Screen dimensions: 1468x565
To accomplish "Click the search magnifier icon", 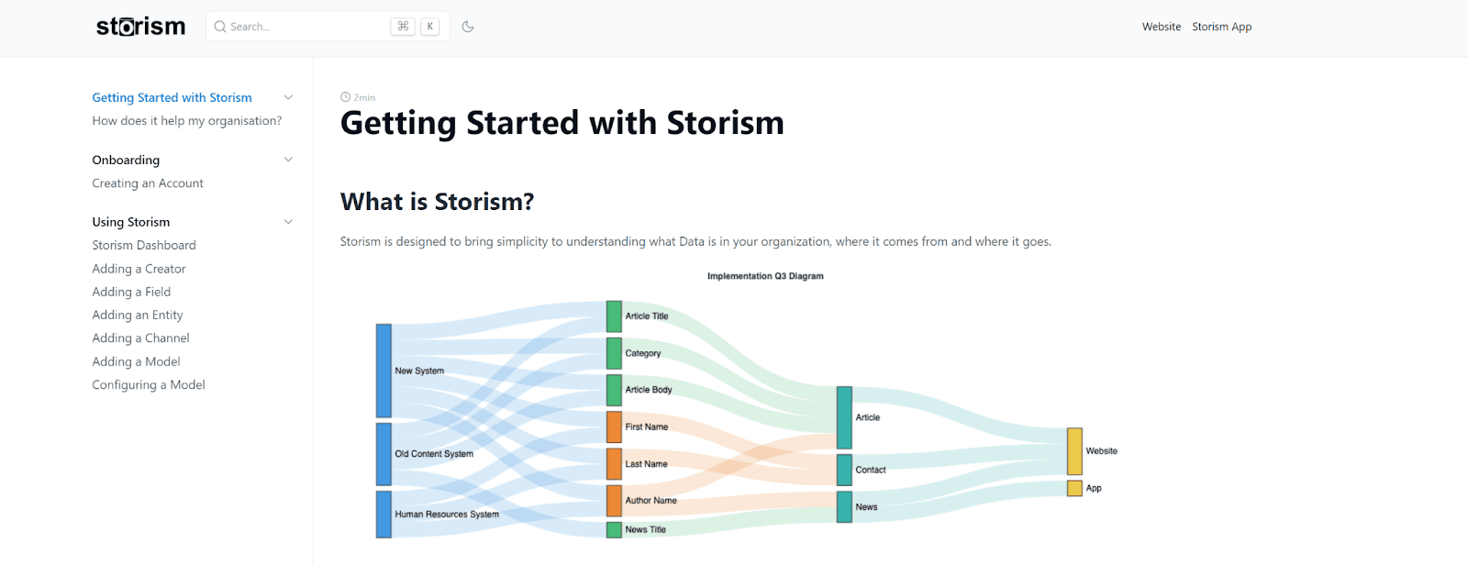I will (x=220, y=27).
